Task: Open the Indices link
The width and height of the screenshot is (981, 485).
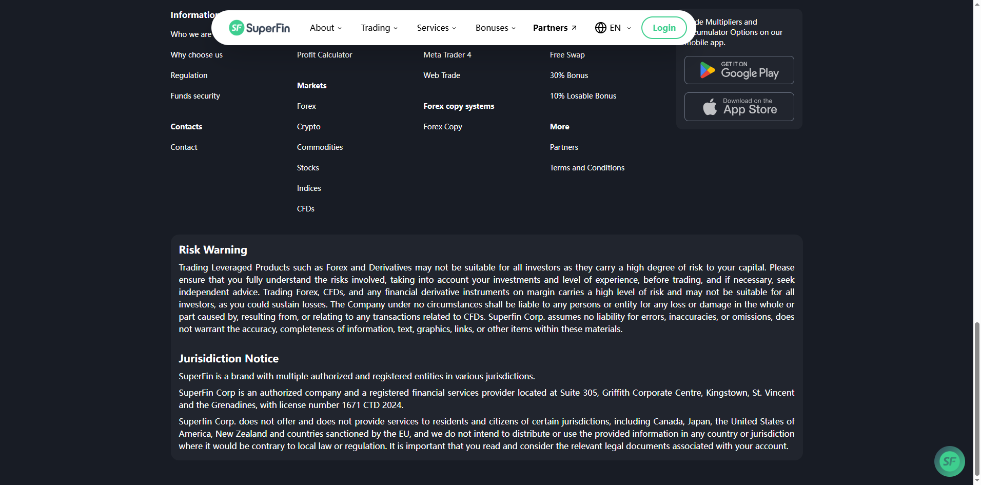Action: pyautogui.click(x=309, y=188)
